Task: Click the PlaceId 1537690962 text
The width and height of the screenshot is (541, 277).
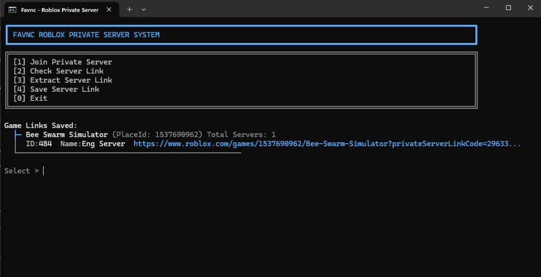Action: coord(157,135)
